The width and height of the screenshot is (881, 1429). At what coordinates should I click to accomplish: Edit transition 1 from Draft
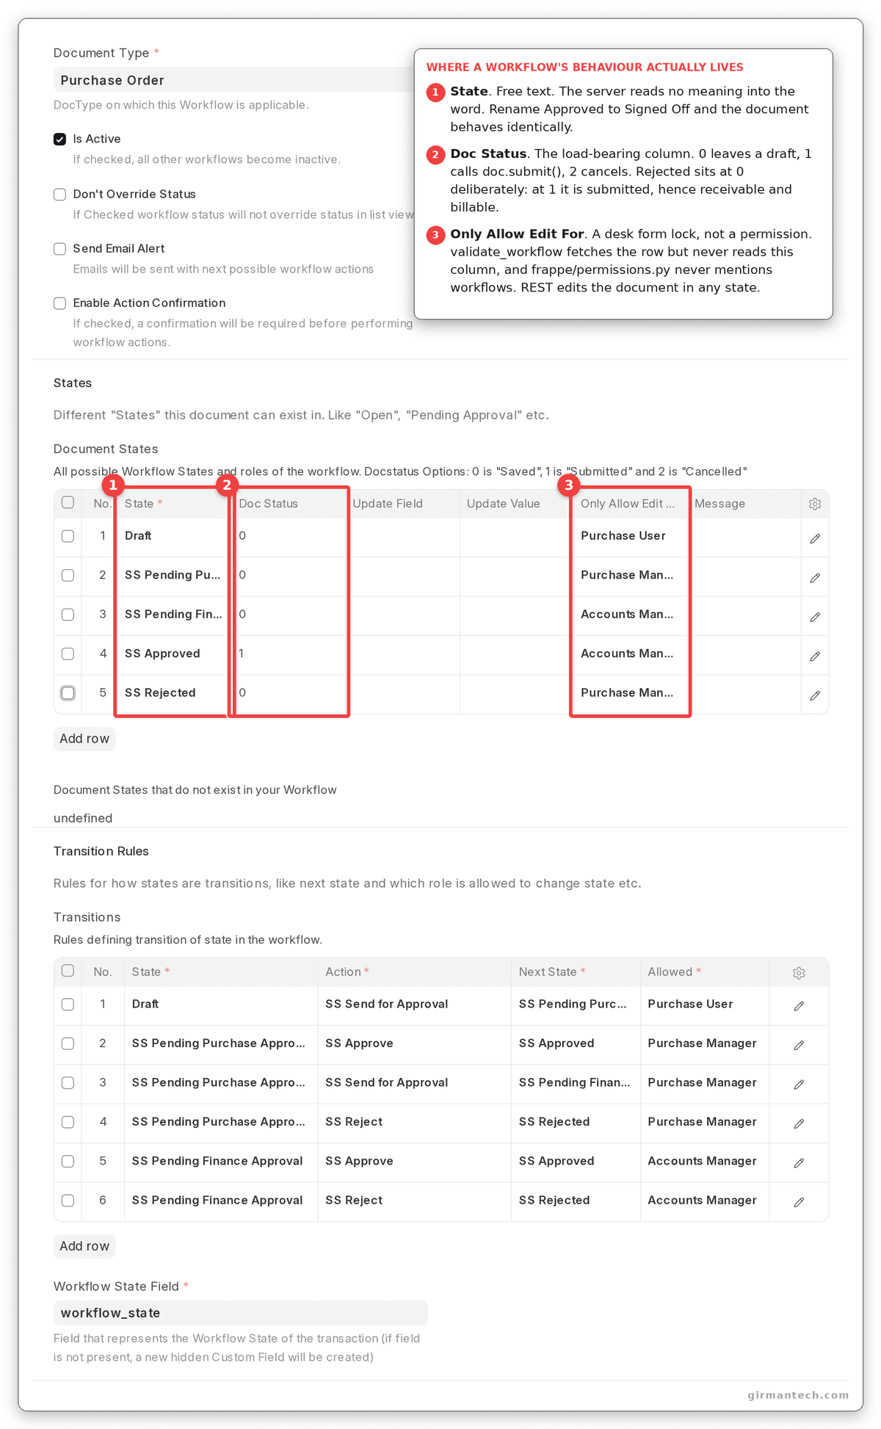point(799,1005)
